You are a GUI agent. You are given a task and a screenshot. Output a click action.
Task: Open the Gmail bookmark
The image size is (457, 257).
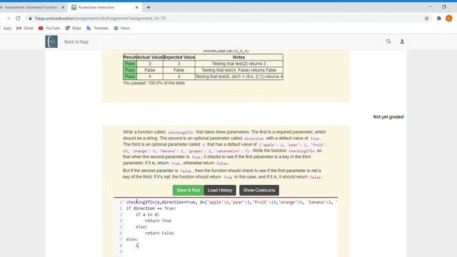(25, 29)
